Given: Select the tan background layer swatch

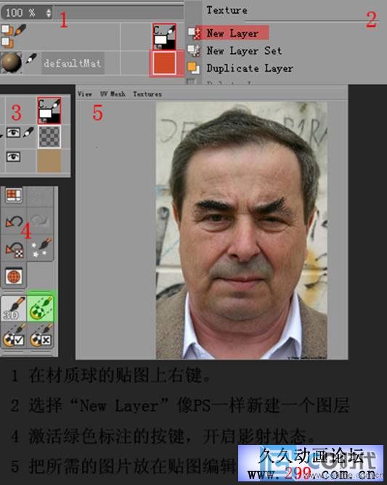Looking at the screenshot, I should tap(49, 161).
